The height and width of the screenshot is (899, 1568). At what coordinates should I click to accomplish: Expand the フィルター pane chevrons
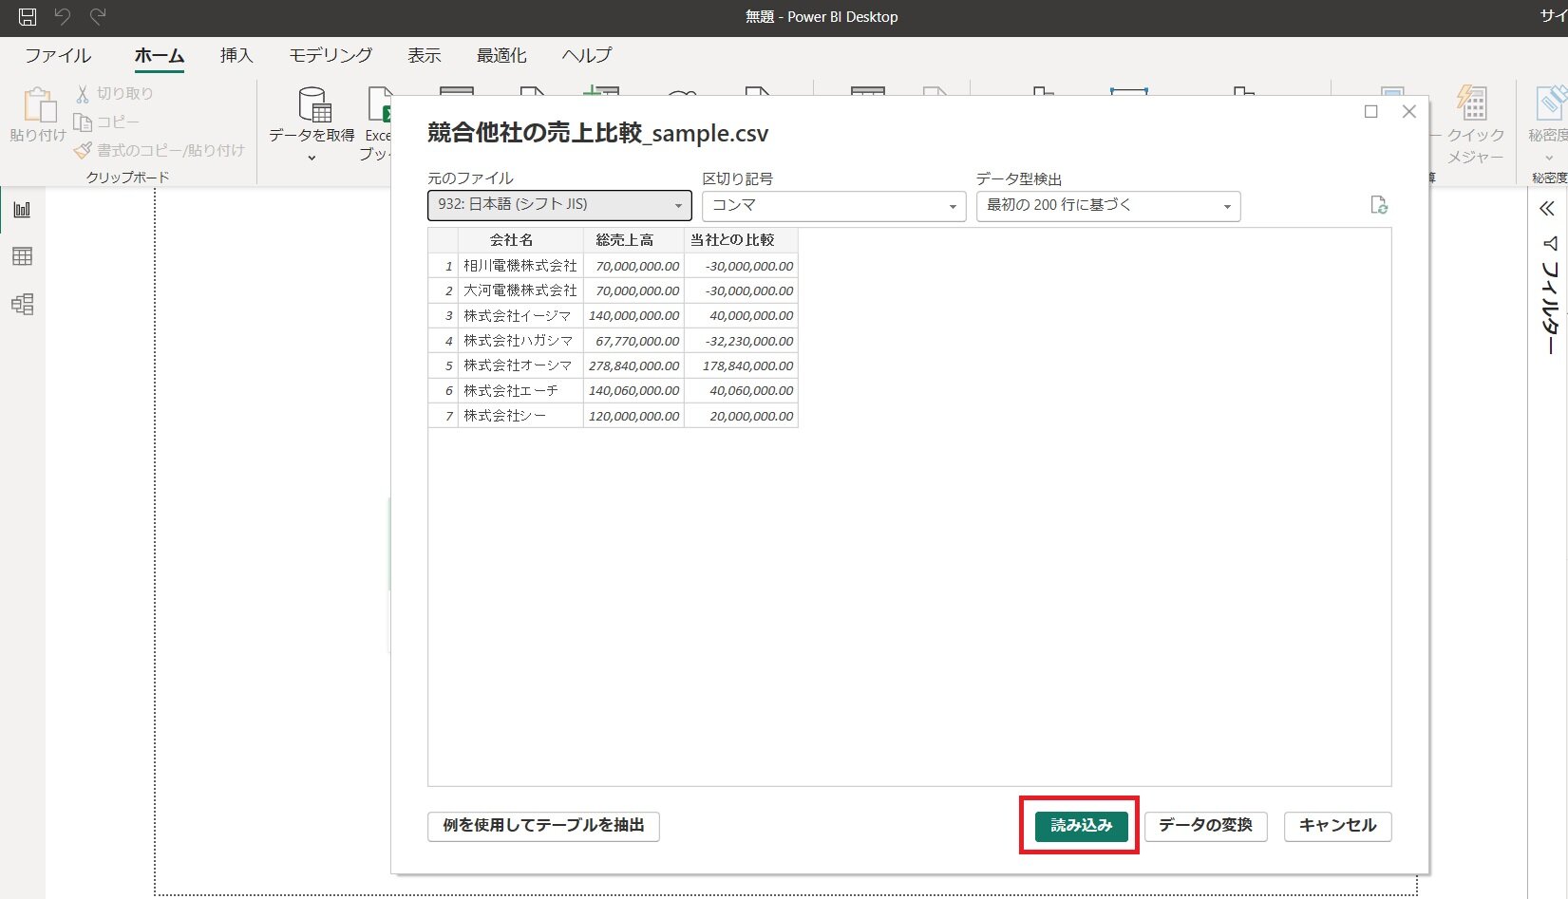point(1547,209)
